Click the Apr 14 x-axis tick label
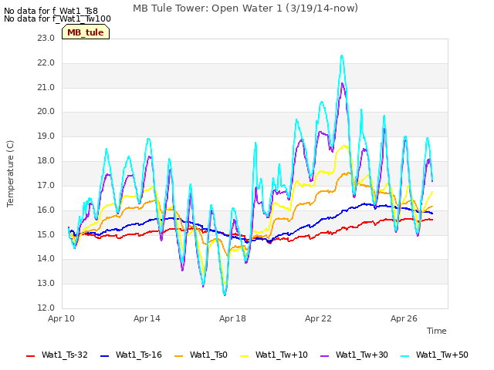 [x=147, y=318]
